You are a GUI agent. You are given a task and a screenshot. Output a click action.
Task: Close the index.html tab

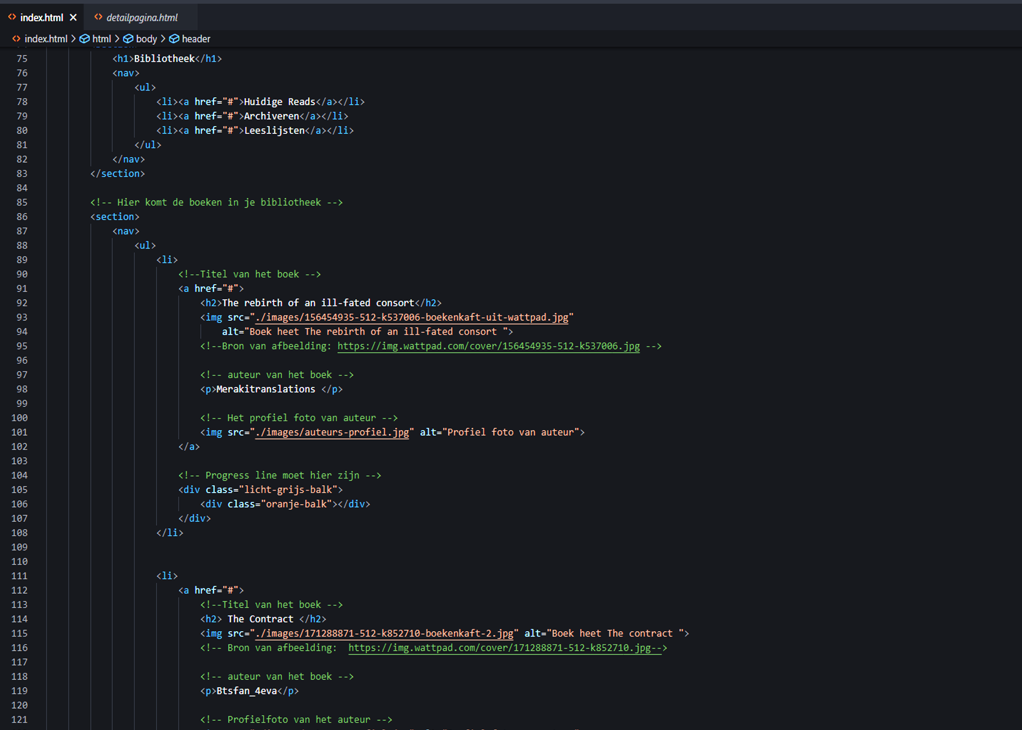73,18
